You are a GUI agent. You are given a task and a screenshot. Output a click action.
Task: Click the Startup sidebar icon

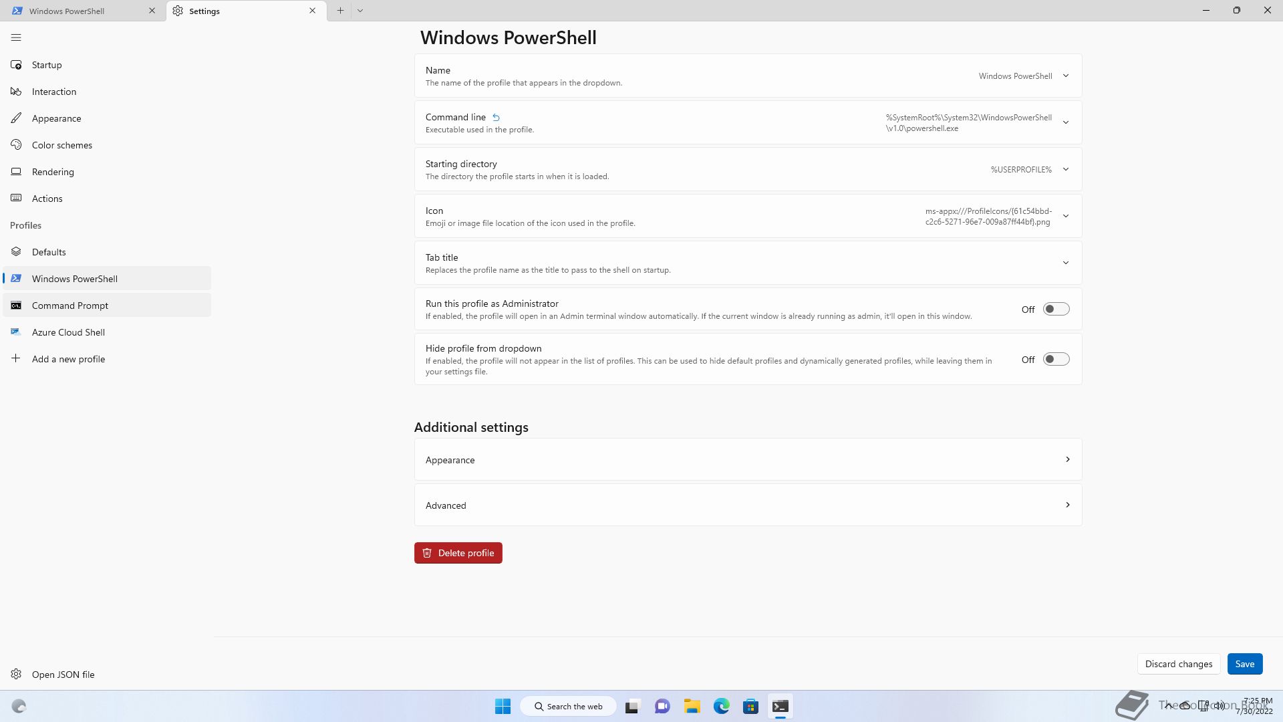pos(16,65)
